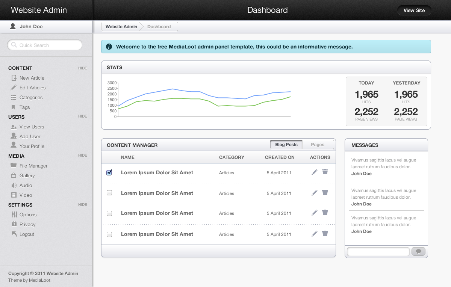Uncheck the first blog post checkbox
Image resolution: width=451 pixels, height=287 pixels.
point(109,172)
